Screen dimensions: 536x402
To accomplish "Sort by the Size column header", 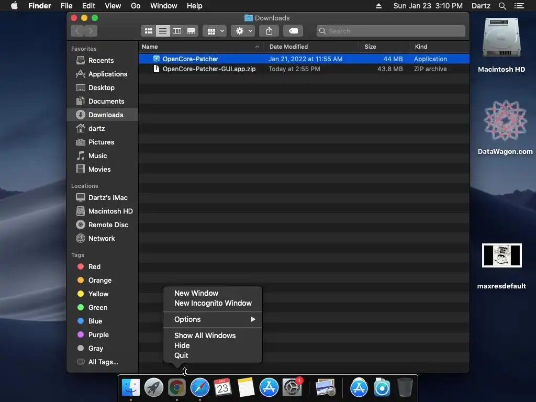I will [384, 47].
